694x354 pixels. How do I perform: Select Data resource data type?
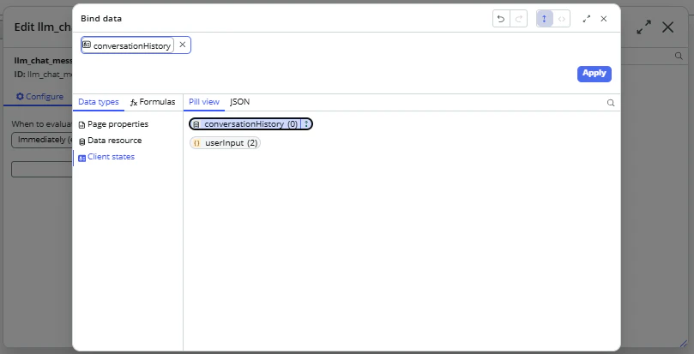pyautogui.click(x=110, y=141)
